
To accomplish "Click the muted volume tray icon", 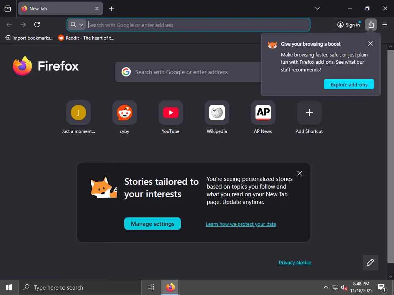I will coord(344,287).
